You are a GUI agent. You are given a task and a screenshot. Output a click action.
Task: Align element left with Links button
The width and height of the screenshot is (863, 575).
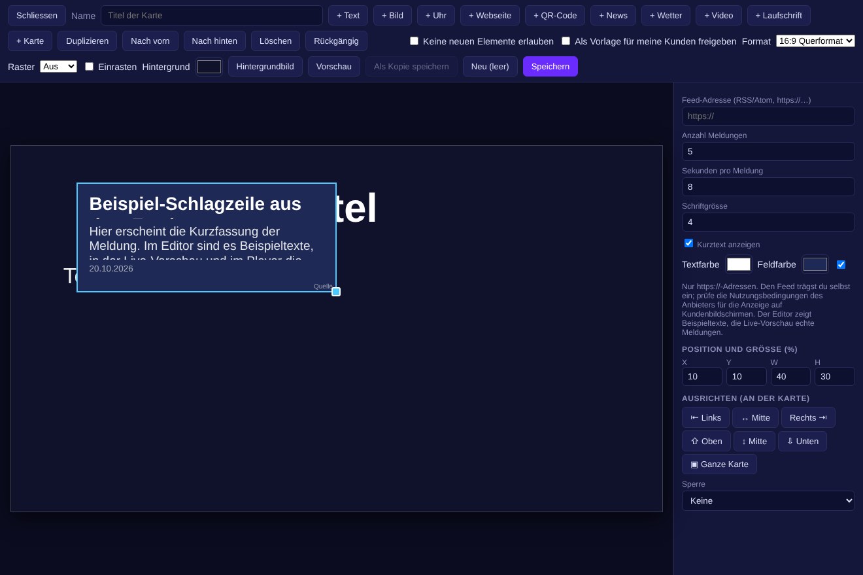pyautogui.click(x=705, y=417)
